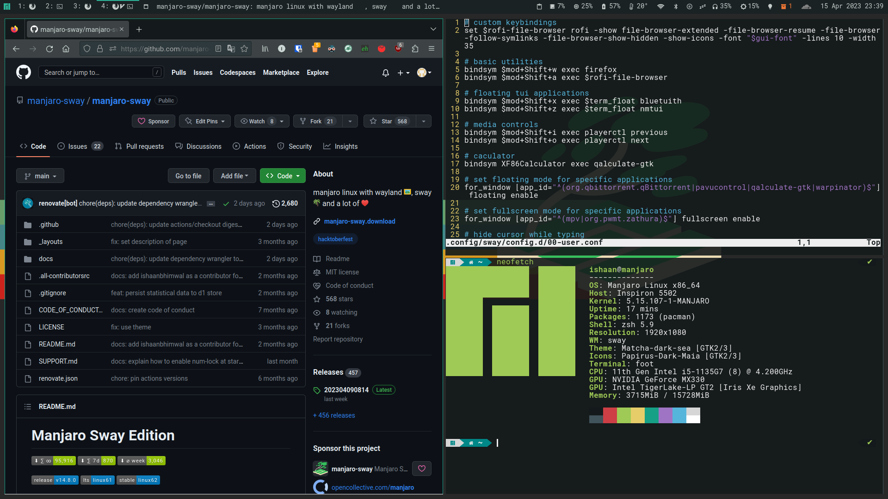The height and width of the screenshot is (499, 888).
Task: Open Firefox hamburger menu
Action: 432,49
